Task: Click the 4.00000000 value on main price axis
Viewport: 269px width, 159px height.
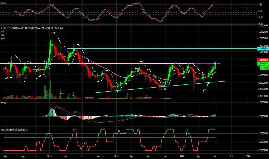Action: [263, 38]
